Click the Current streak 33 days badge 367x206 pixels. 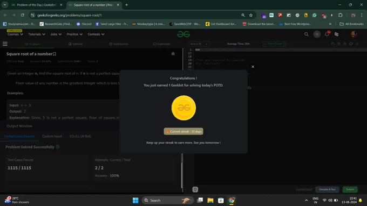pos(183,132)
